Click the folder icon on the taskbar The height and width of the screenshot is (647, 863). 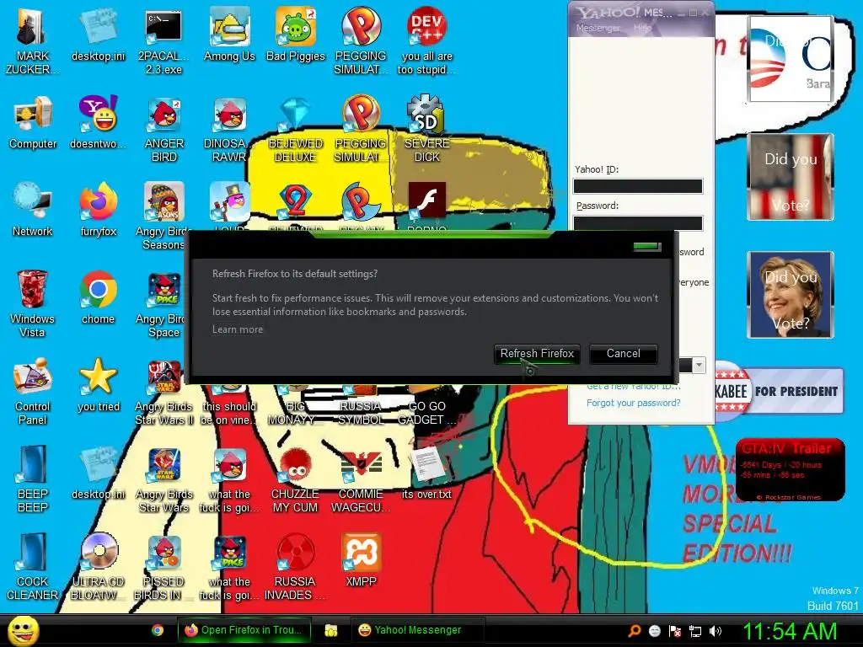point(330,630)
